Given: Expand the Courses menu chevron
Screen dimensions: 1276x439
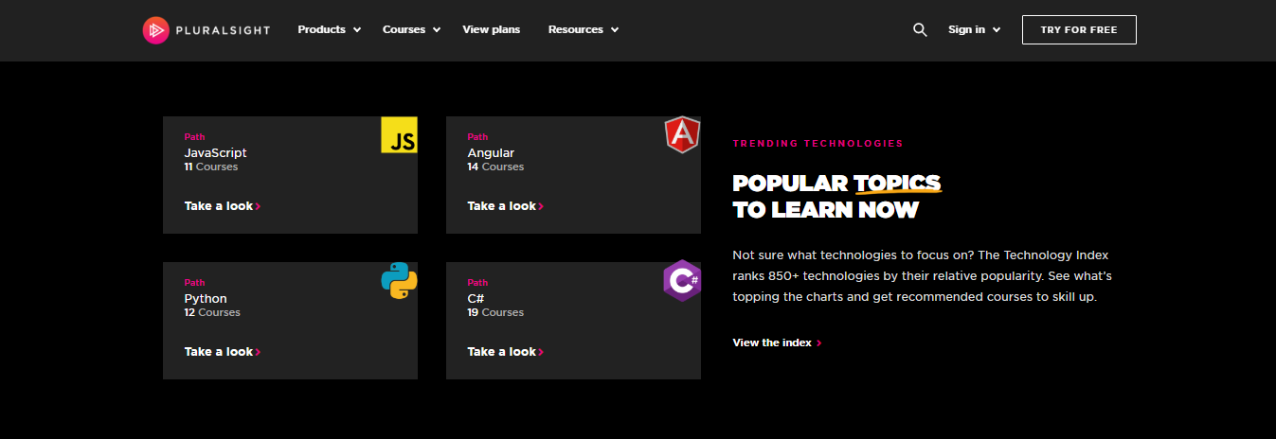Looking at the screenshot, I should 437,30.
